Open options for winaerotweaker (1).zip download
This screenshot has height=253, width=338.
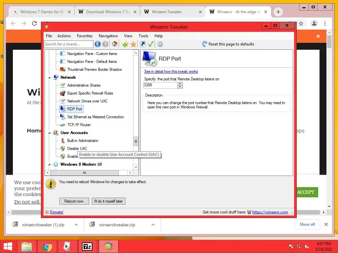(76, 225)
